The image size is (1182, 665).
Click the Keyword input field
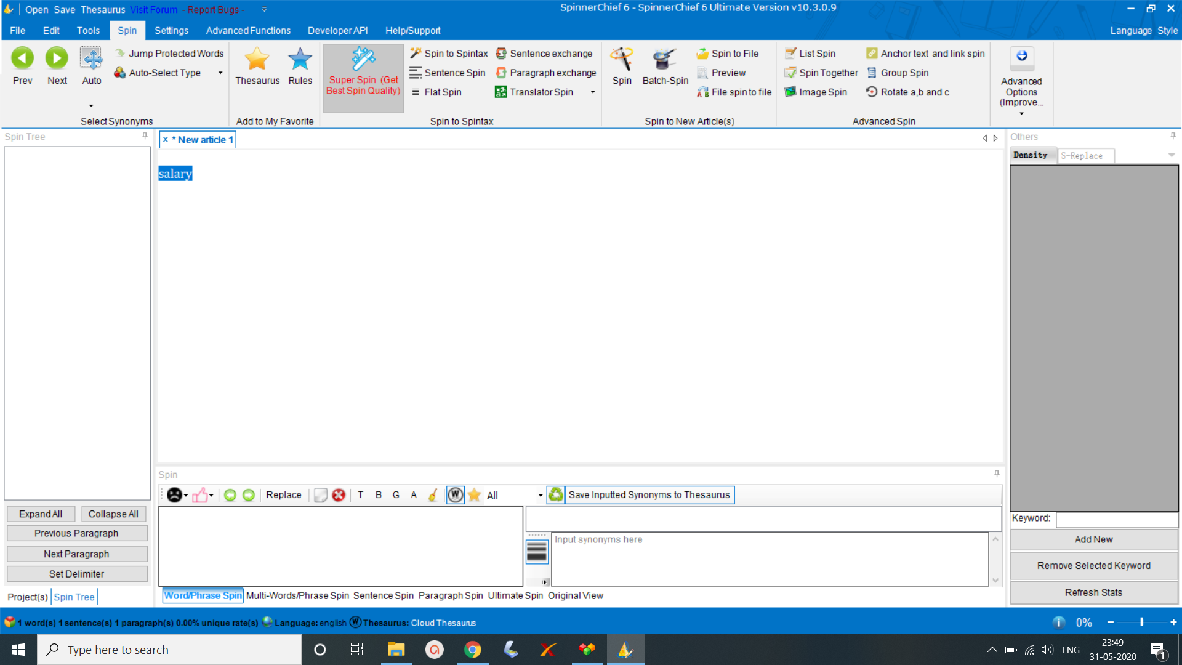[1116, 519]
